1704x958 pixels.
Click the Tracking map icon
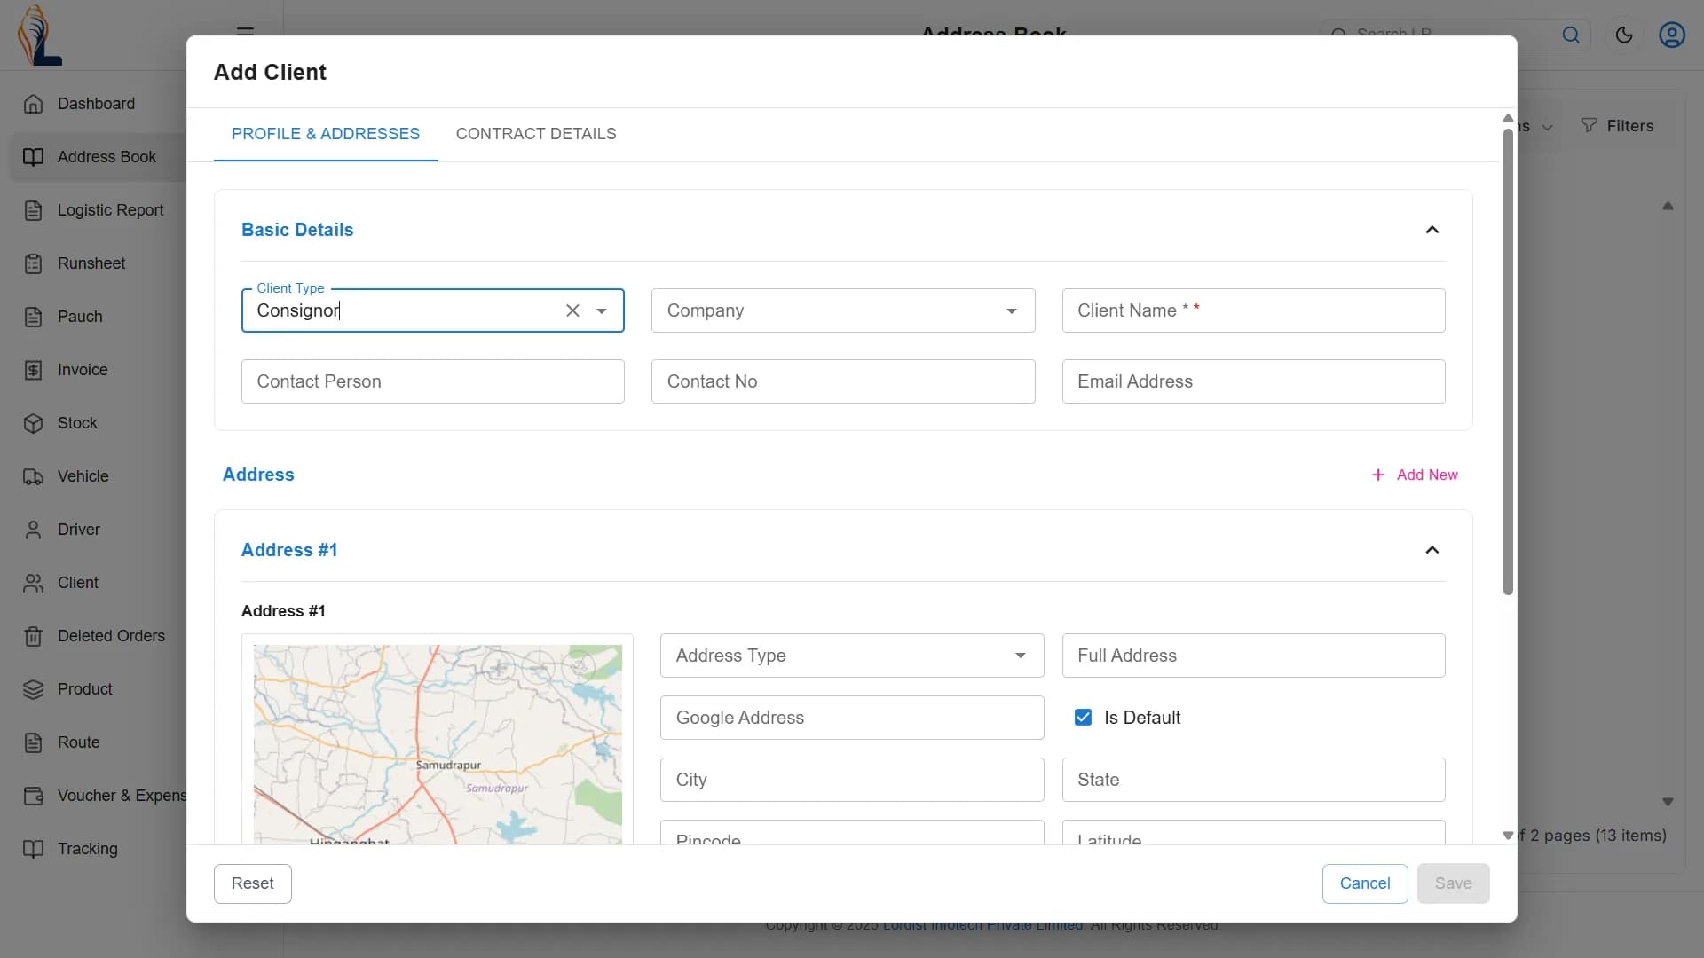(x=33, y=849)
